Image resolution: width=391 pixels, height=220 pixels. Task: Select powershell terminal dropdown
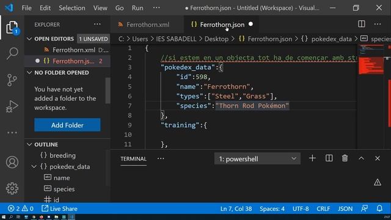pos(257,159)
